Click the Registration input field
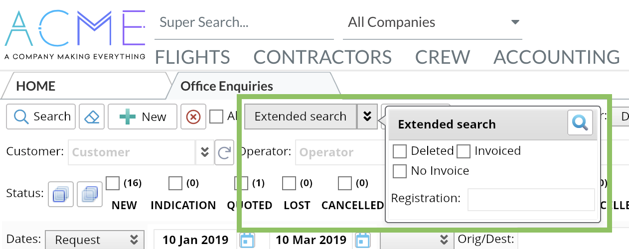Viewport: 629px width, 249px height. [531, 199]
